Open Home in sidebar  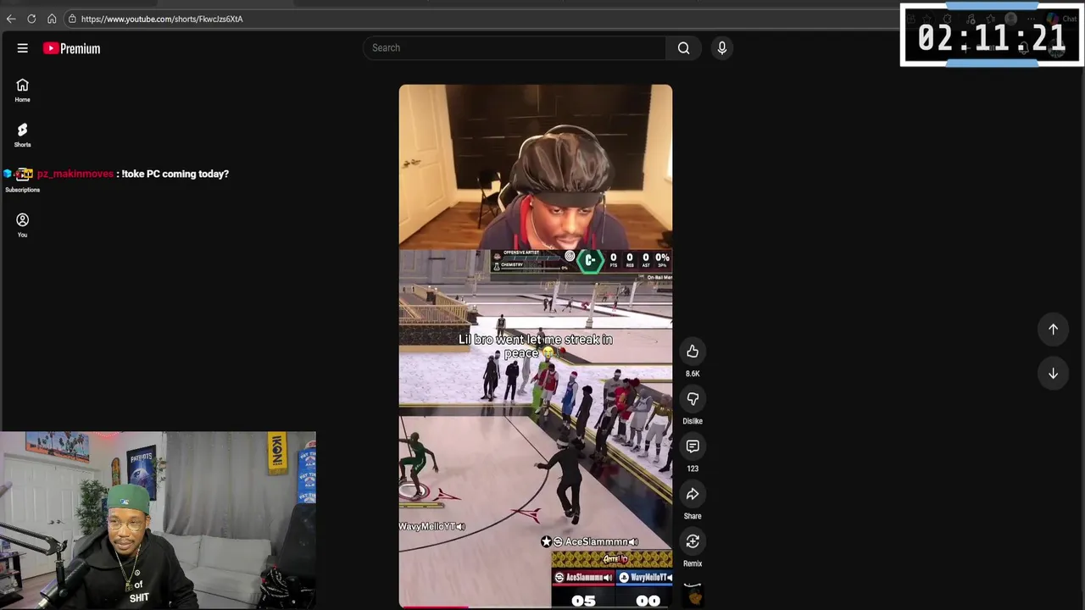23,90
